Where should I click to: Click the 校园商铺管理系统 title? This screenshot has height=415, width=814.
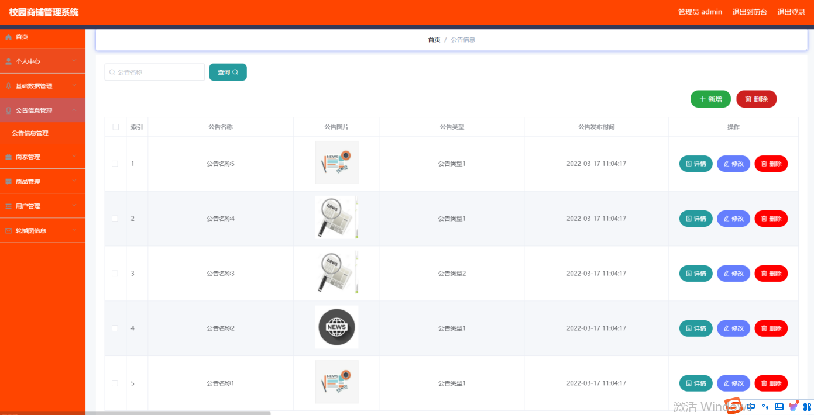pos(44,12)
